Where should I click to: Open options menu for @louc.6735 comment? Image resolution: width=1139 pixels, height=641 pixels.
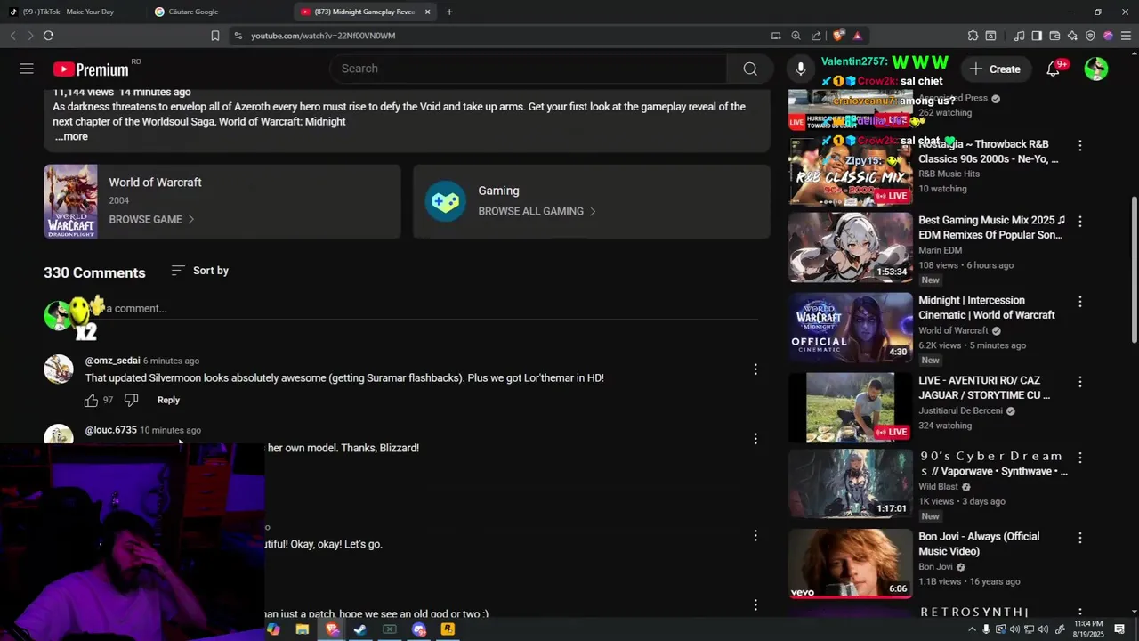755,438
